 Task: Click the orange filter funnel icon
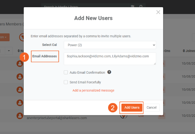(x=22, y=37)
